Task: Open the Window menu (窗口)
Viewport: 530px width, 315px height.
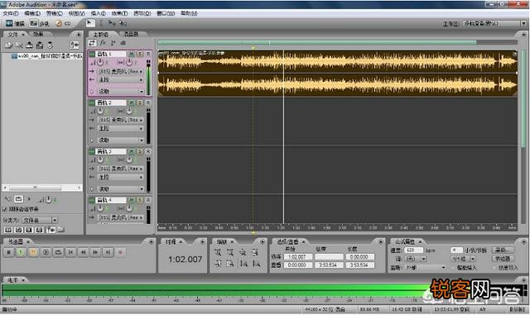Action: tap(166, 13)
